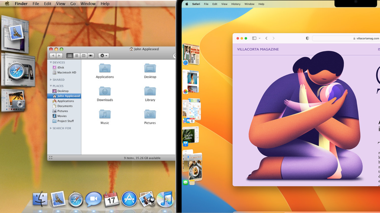
Task: Go forward in Finder window toolbar
Action: [x=59, y=56]
